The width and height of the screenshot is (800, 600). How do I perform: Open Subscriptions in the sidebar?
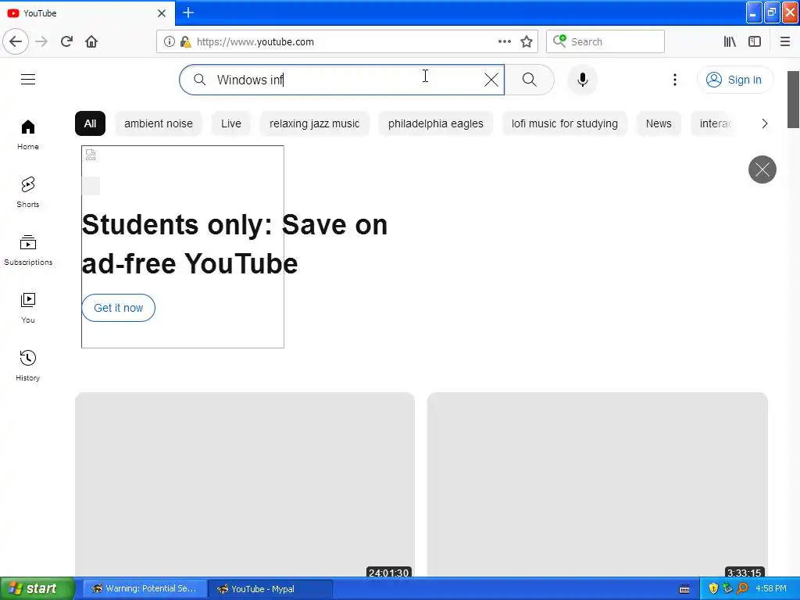(28, 250)
